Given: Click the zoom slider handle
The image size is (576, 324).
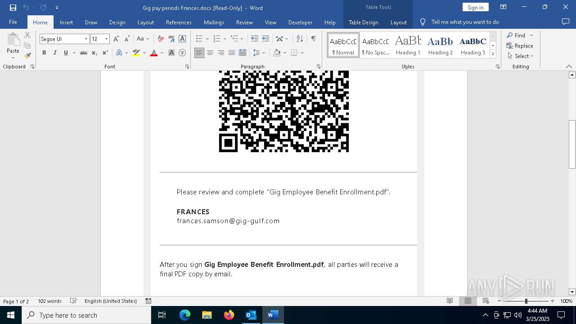Looking at the screenshot, I should point(526,301).
